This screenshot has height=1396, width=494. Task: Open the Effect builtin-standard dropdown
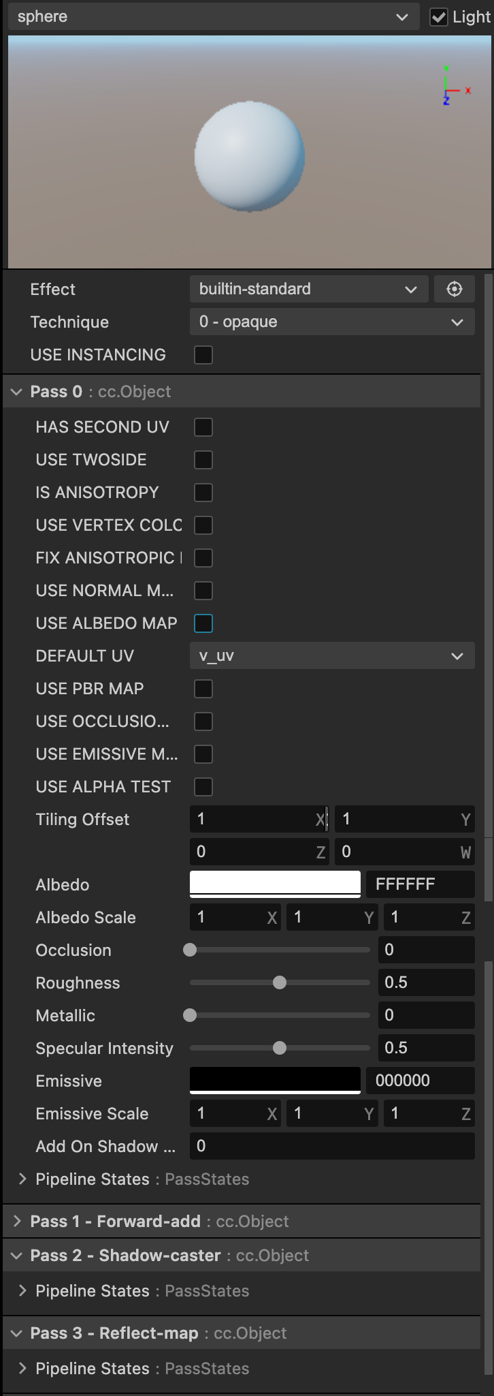coord(308,289)
